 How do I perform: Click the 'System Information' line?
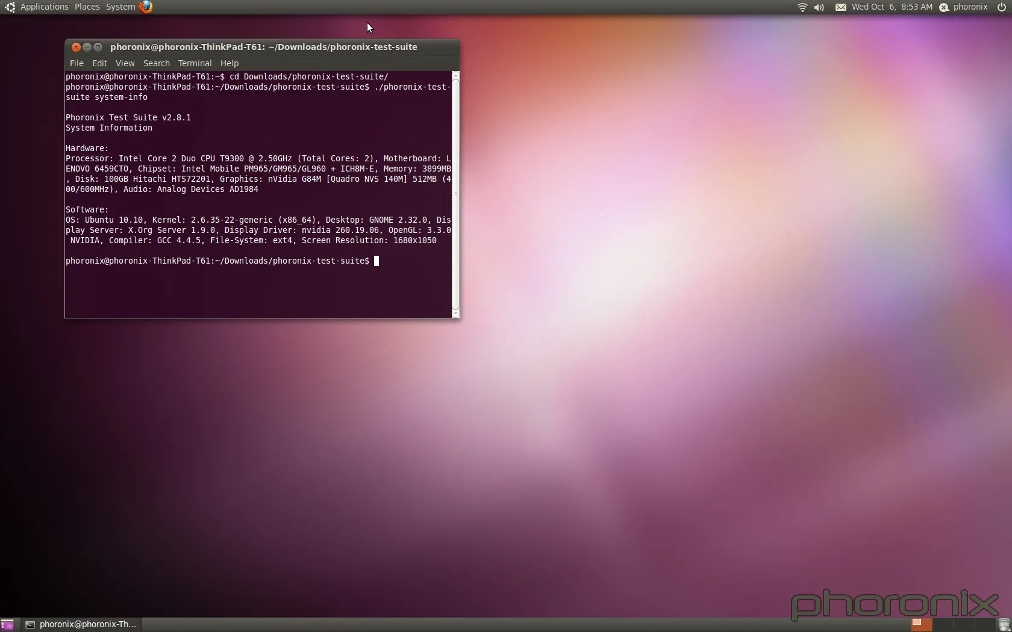[109, 128]
